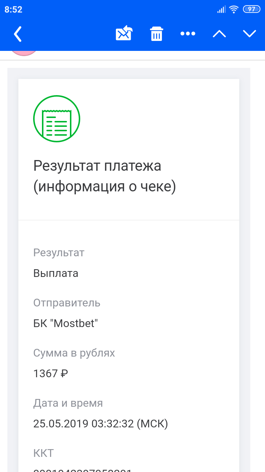Screen dimensions: 265x472
Task: Tap the Выплата result value
Action: coord(56,274)
